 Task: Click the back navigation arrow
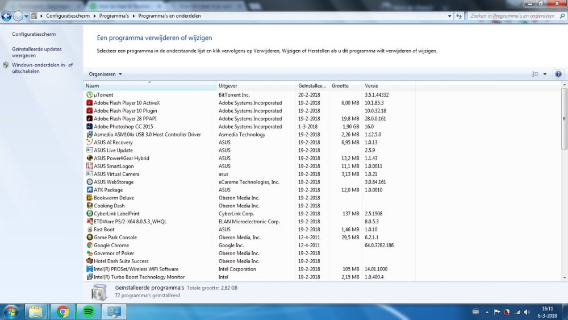click(7, 16)
